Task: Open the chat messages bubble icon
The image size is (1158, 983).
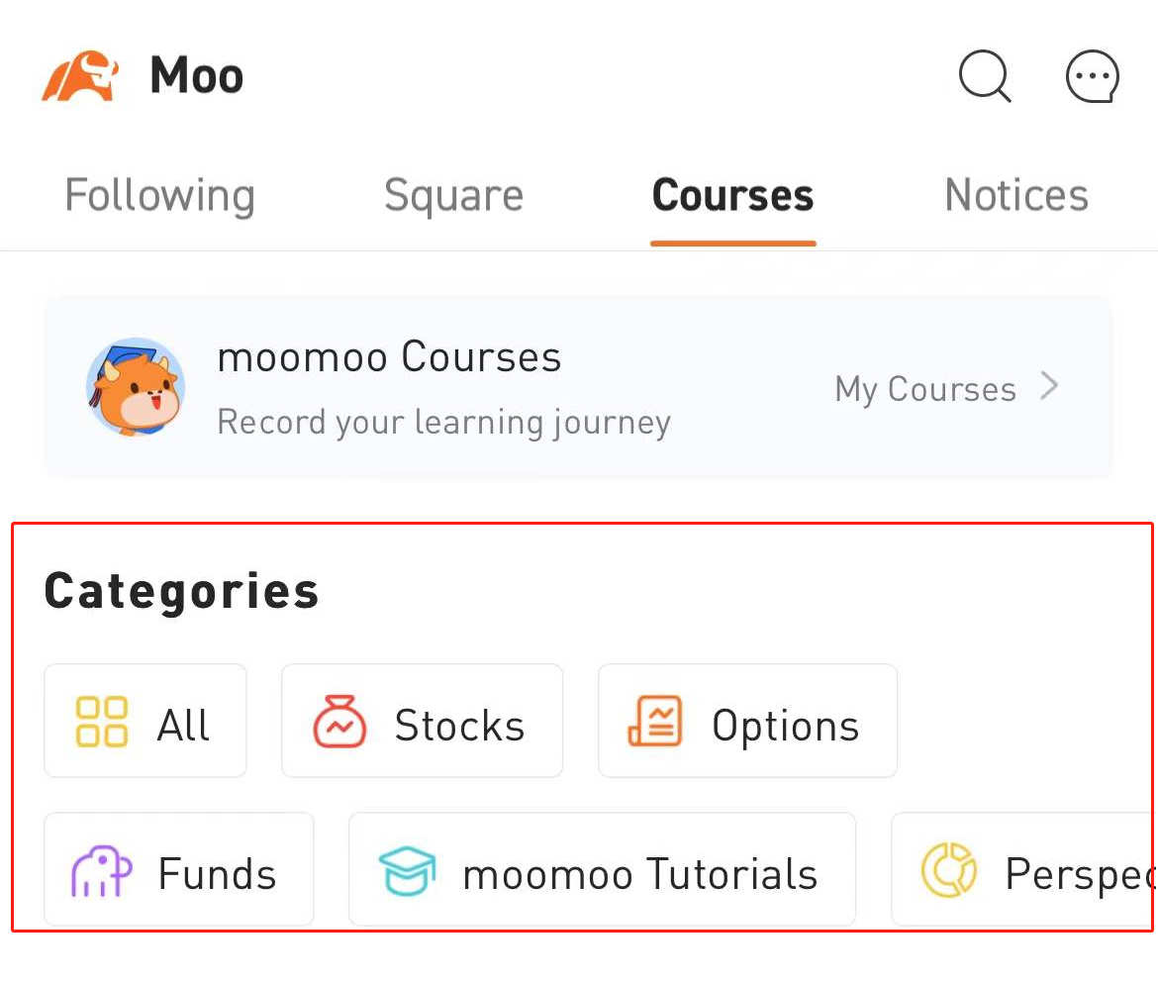Action: pos(1093,76)
